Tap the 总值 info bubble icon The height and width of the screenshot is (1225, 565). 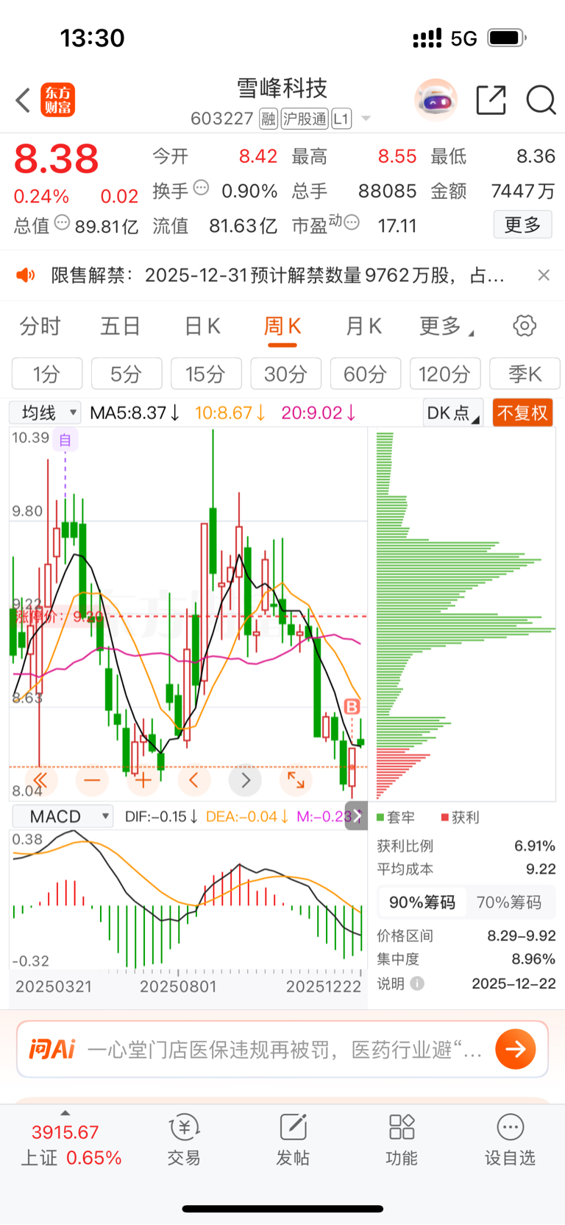(62, 222)
